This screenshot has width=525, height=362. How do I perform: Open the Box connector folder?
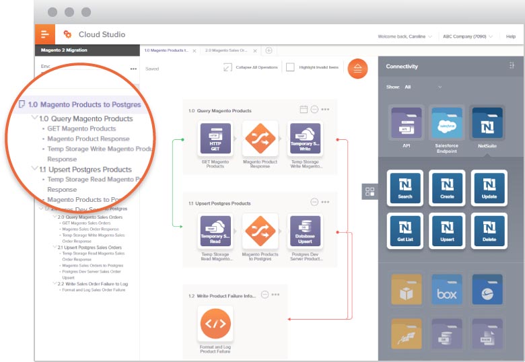point(447,289)
